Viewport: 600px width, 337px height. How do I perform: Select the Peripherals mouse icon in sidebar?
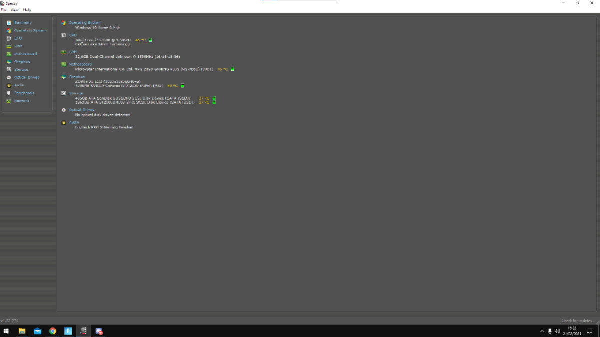tap(9, 93)
